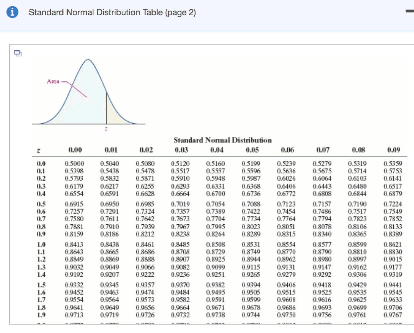Image resolution: width=414 pixels, height=333 pixels.
Task: Select the 0.02 column header
Action: click(146, 150)
